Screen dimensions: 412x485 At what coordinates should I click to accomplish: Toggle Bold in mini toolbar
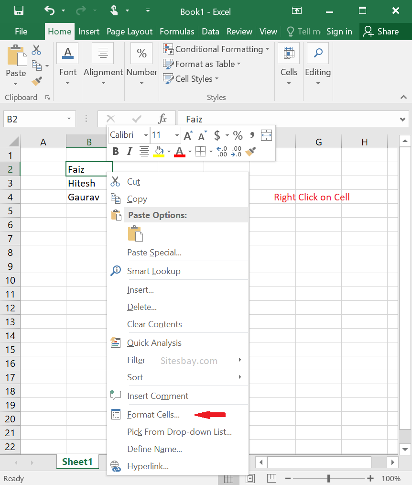(116, 152)
